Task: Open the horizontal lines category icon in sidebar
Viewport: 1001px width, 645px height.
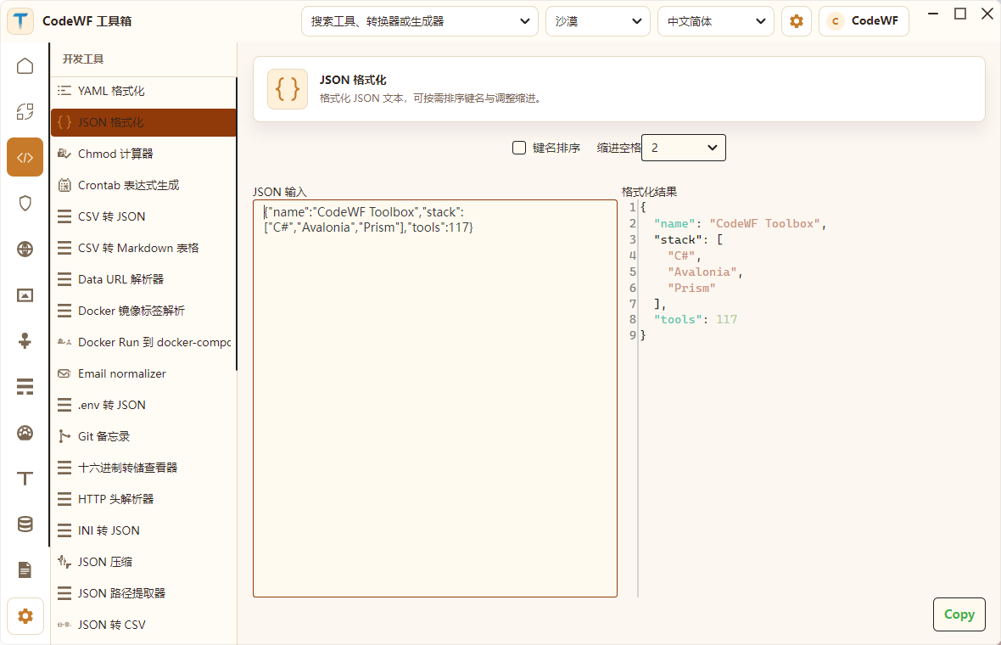Action: pos(25,387)
